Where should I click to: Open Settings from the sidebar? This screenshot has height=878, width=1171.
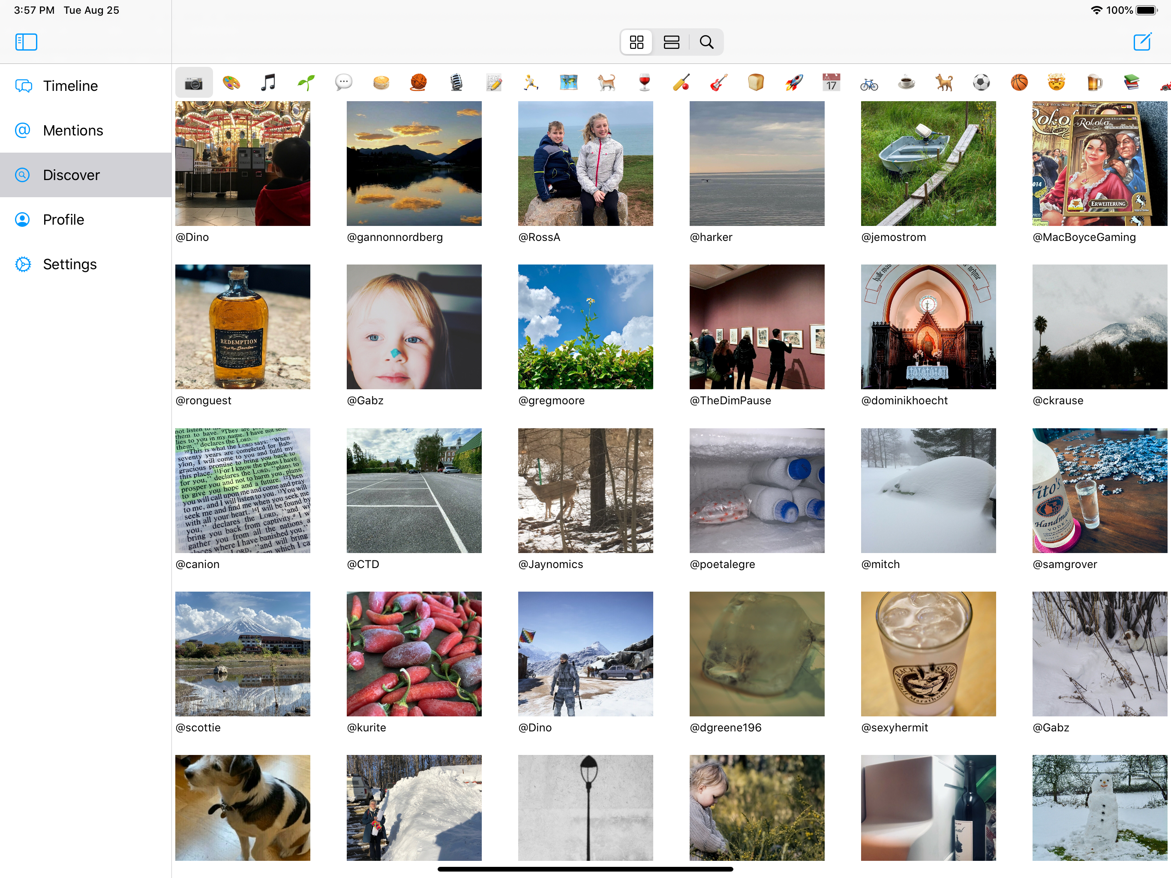(69, 264)
